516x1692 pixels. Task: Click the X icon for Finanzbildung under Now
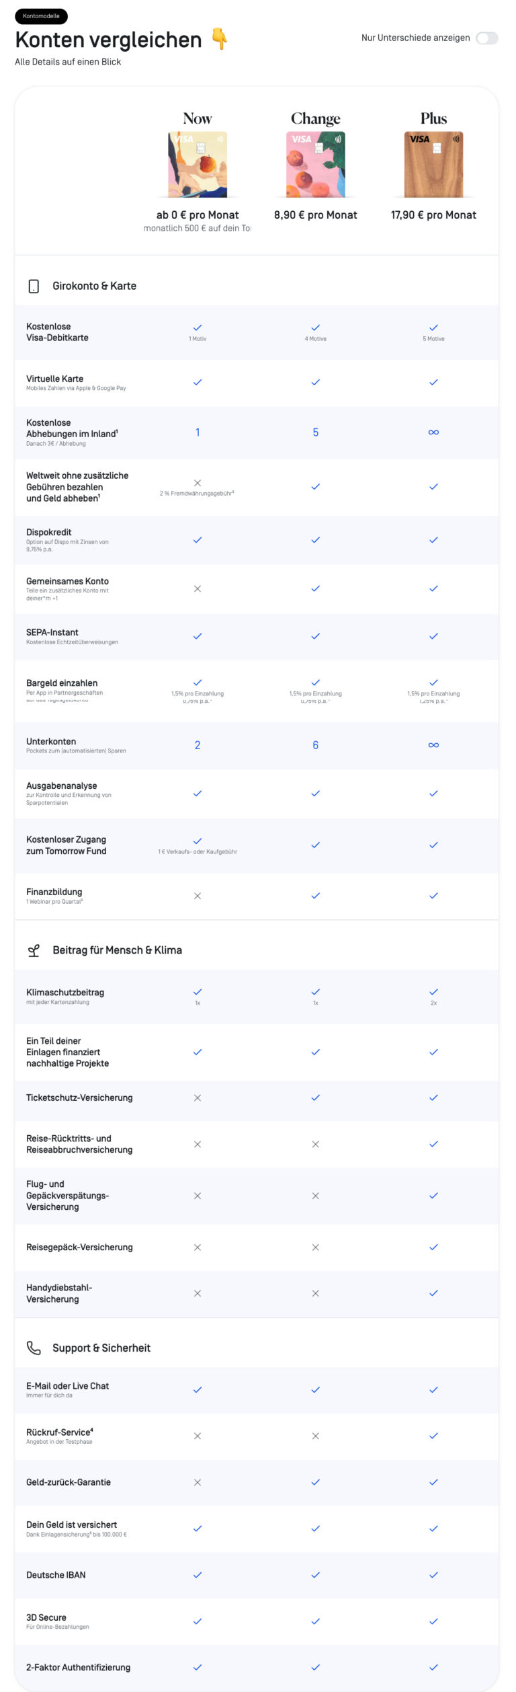tap(198, 896)
